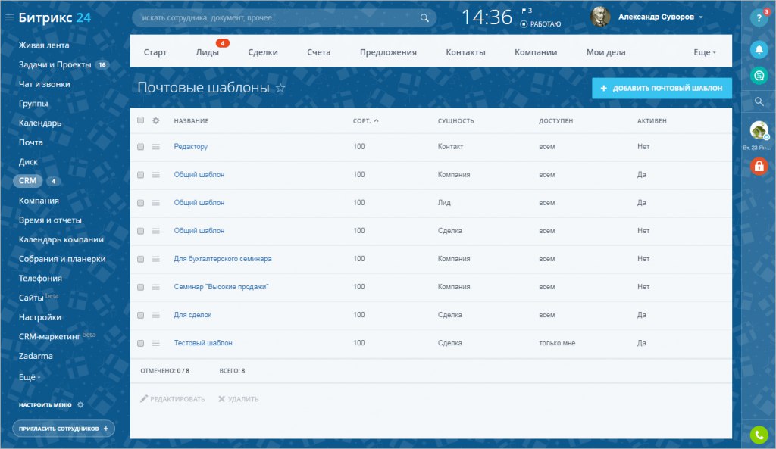This screenshot has height=449, width=776.
Task: Expand the Еще dropdown in the CRM top menu
Action: (x=704, y=52)
